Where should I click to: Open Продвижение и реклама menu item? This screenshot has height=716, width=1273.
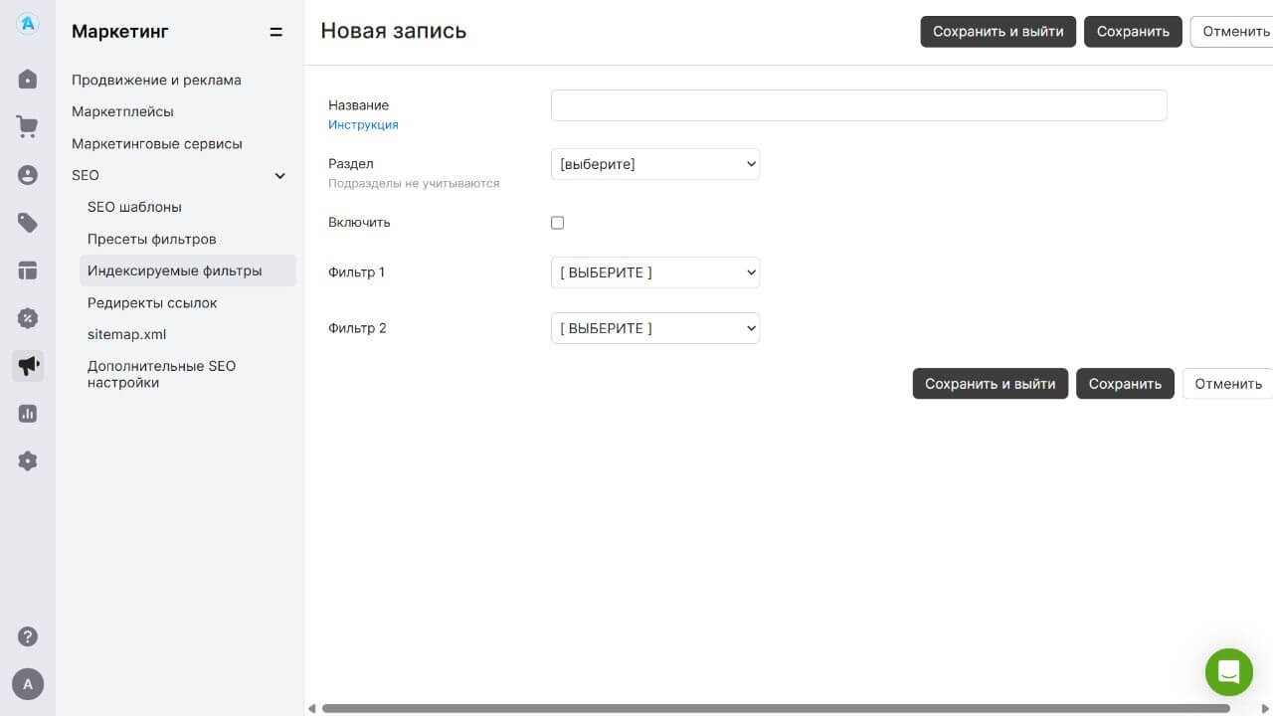(x=156, y=80)
